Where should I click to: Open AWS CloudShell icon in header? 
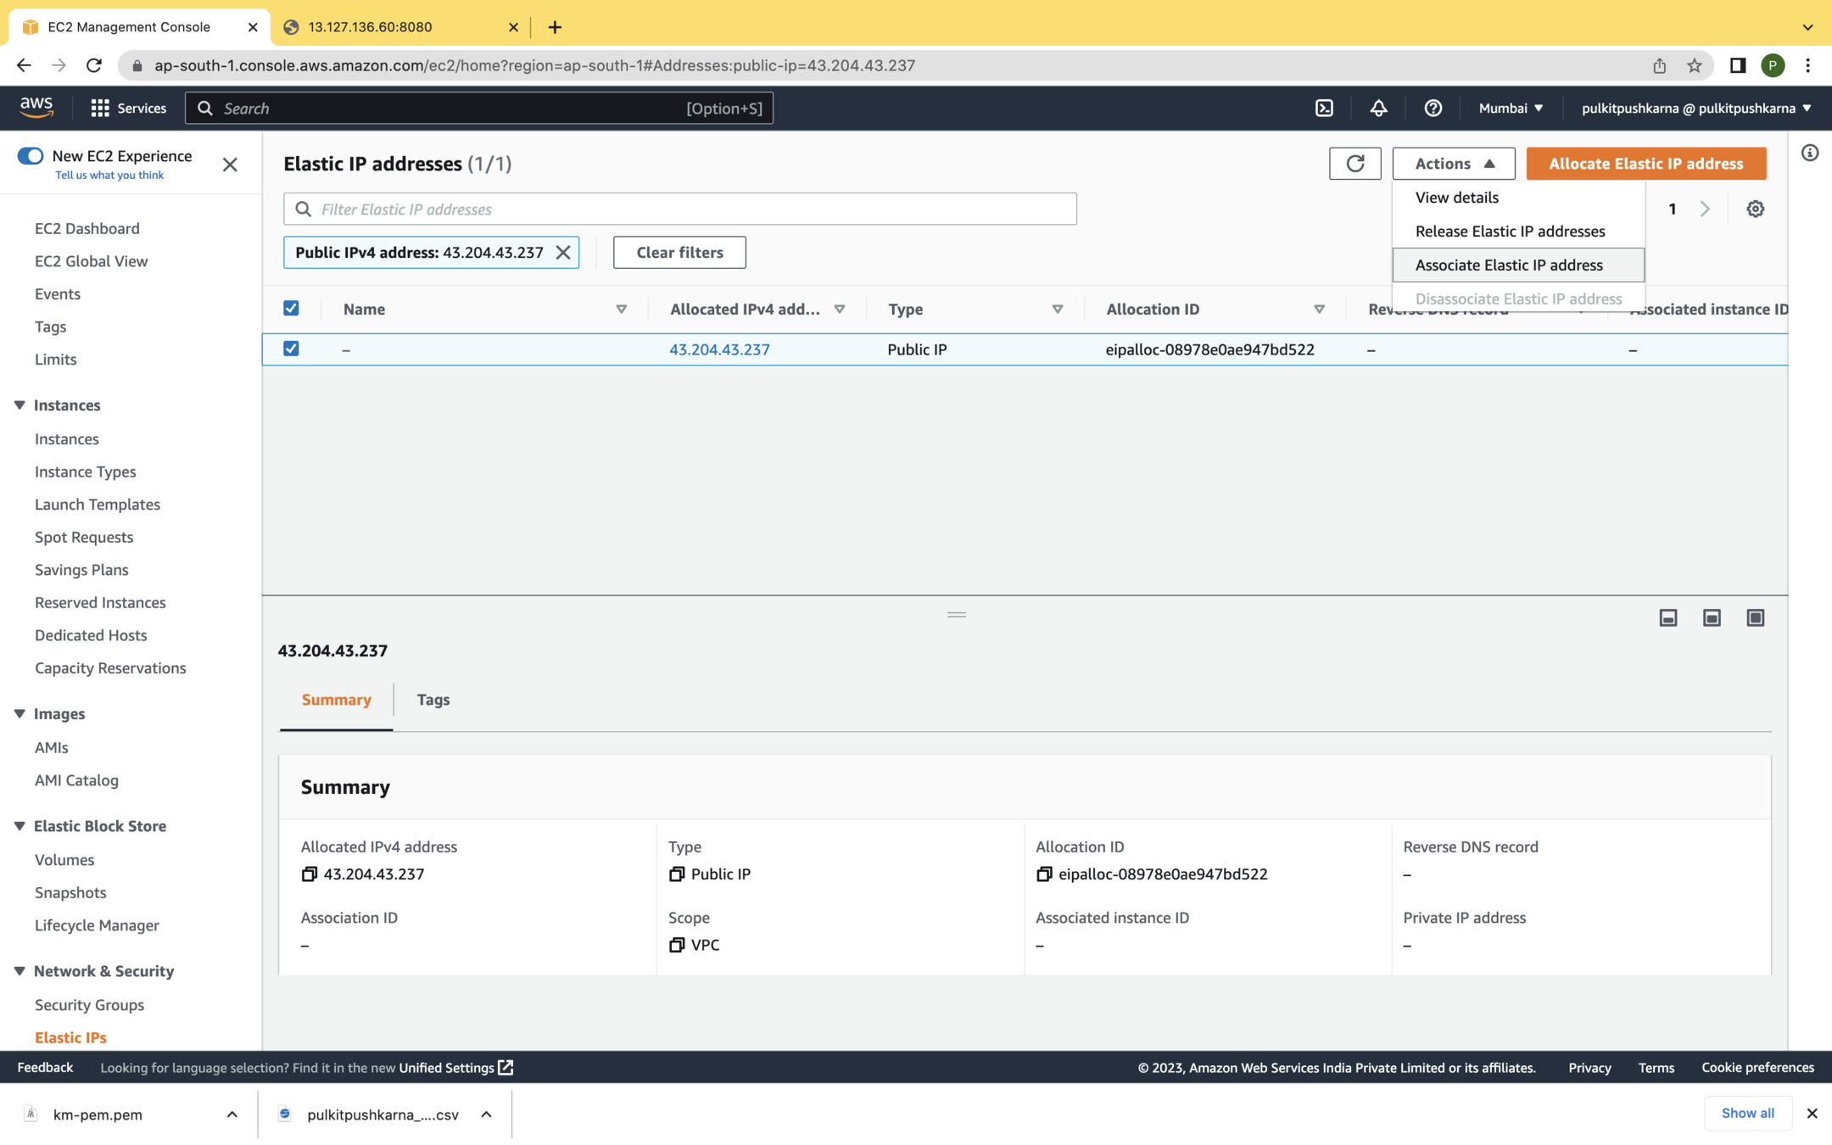(1324, 108)
